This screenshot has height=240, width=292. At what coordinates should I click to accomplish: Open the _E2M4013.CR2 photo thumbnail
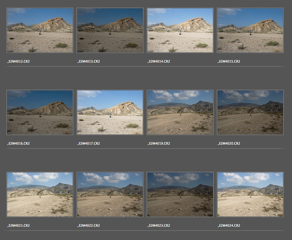[110, 30]
